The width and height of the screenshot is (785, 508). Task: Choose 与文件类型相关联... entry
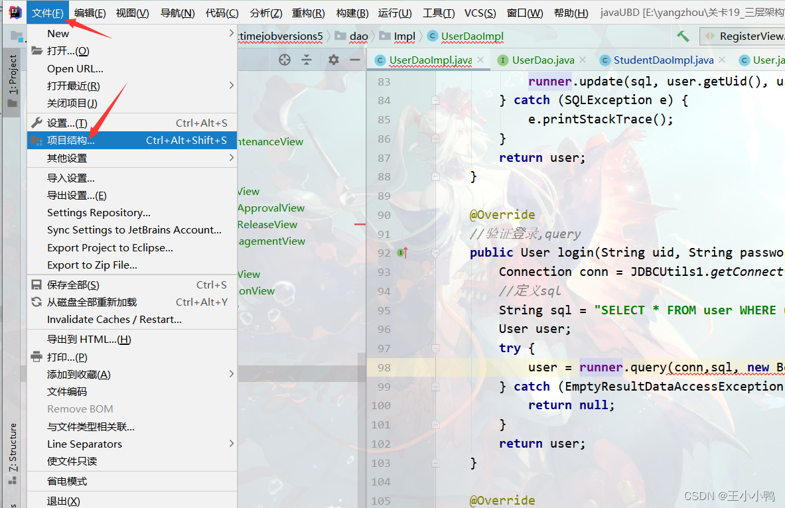click(132, 427)
